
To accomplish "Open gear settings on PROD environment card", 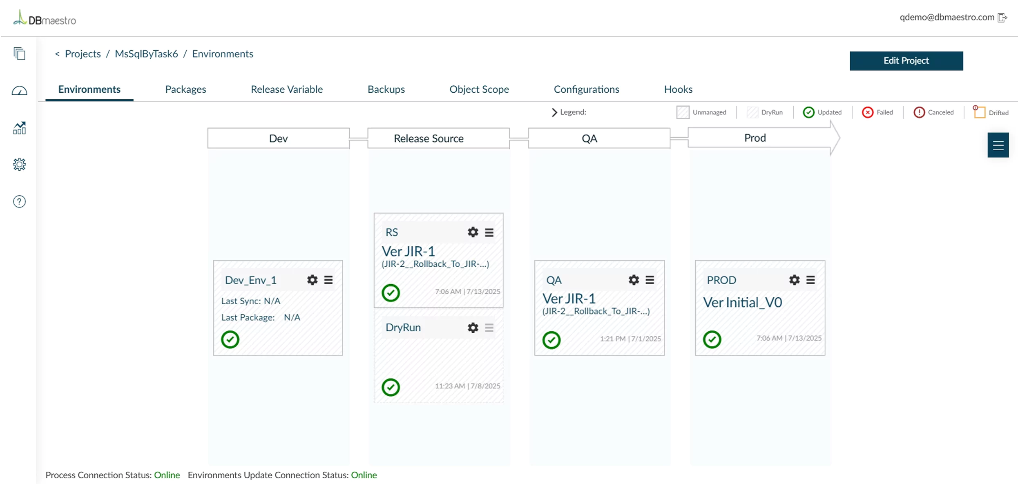I will point(794,280).
